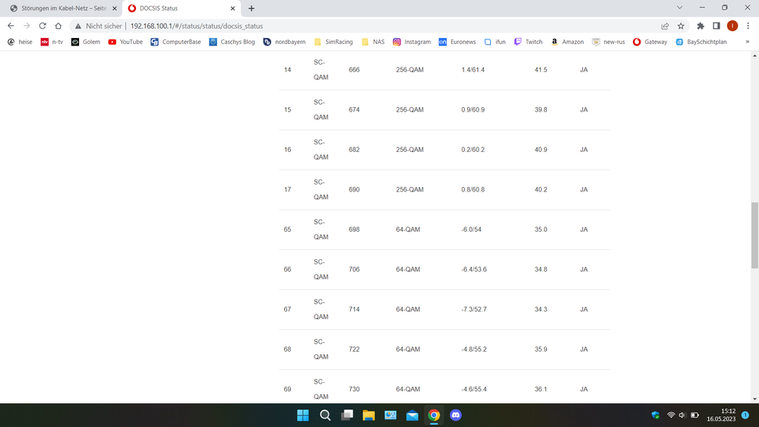Open the Caschys Blog bookmark

coord(232,42)
